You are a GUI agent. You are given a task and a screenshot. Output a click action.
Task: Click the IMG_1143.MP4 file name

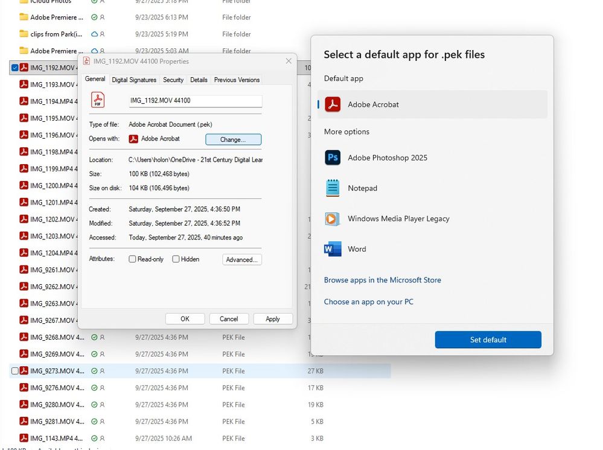tap(57, 439)
